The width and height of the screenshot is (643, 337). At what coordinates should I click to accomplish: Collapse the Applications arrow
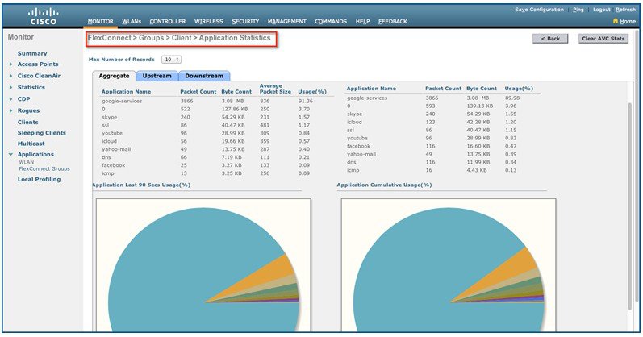coord(11,155)
